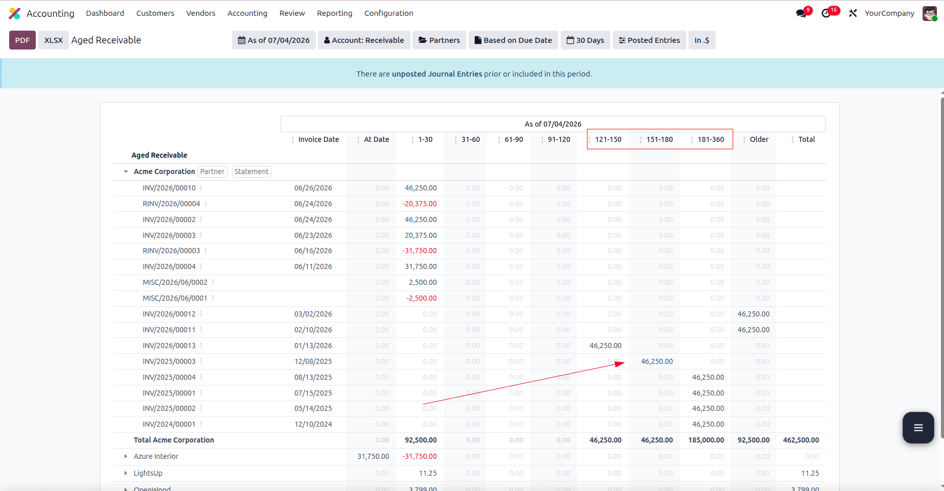
Task: Open the Accounting top menu item
Action: click(247, 13)
